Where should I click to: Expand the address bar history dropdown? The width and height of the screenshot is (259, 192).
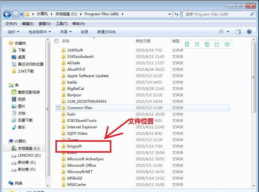click(x=170, y=14)
